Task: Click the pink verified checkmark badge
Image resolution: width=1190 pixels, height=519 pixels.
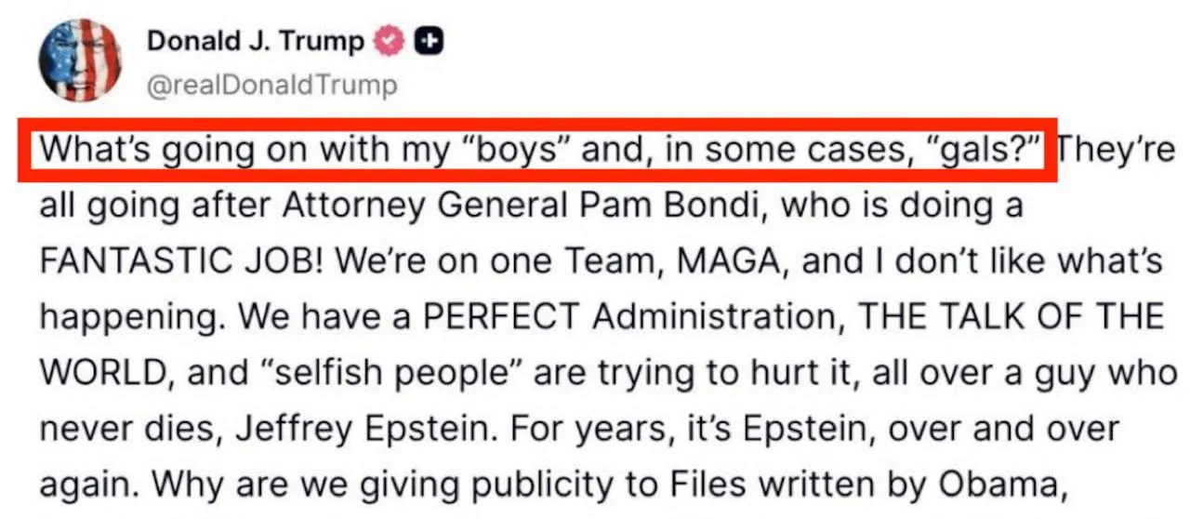Action: coord(389,41)
